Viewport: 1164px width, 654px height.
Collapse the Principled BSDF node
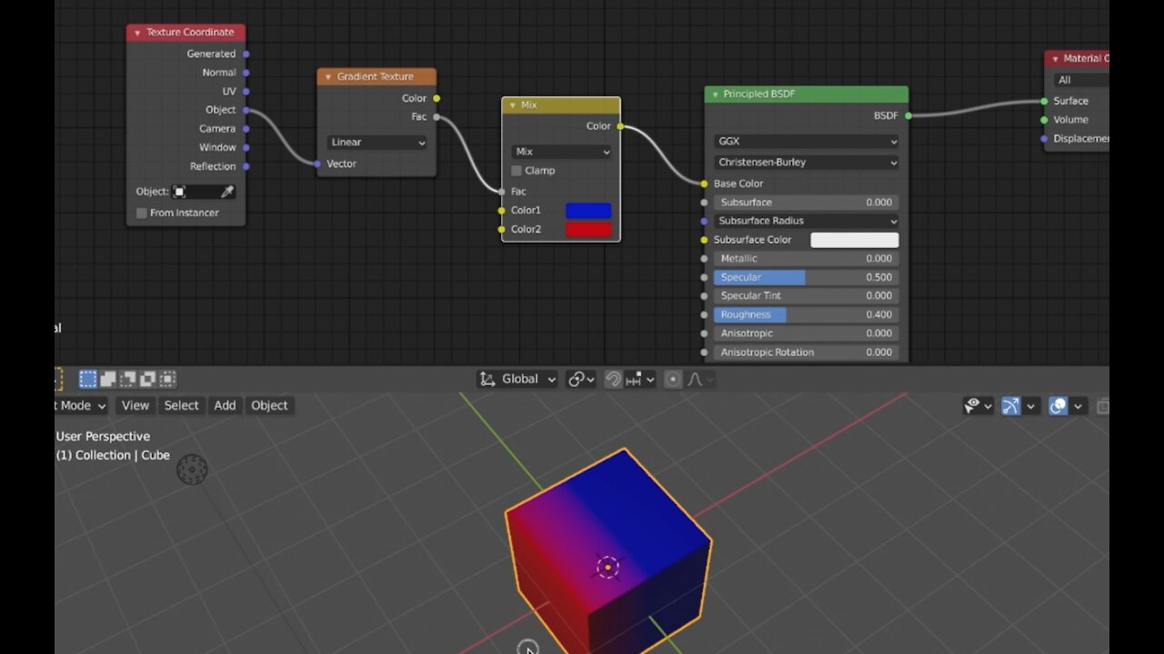(715, 94)
